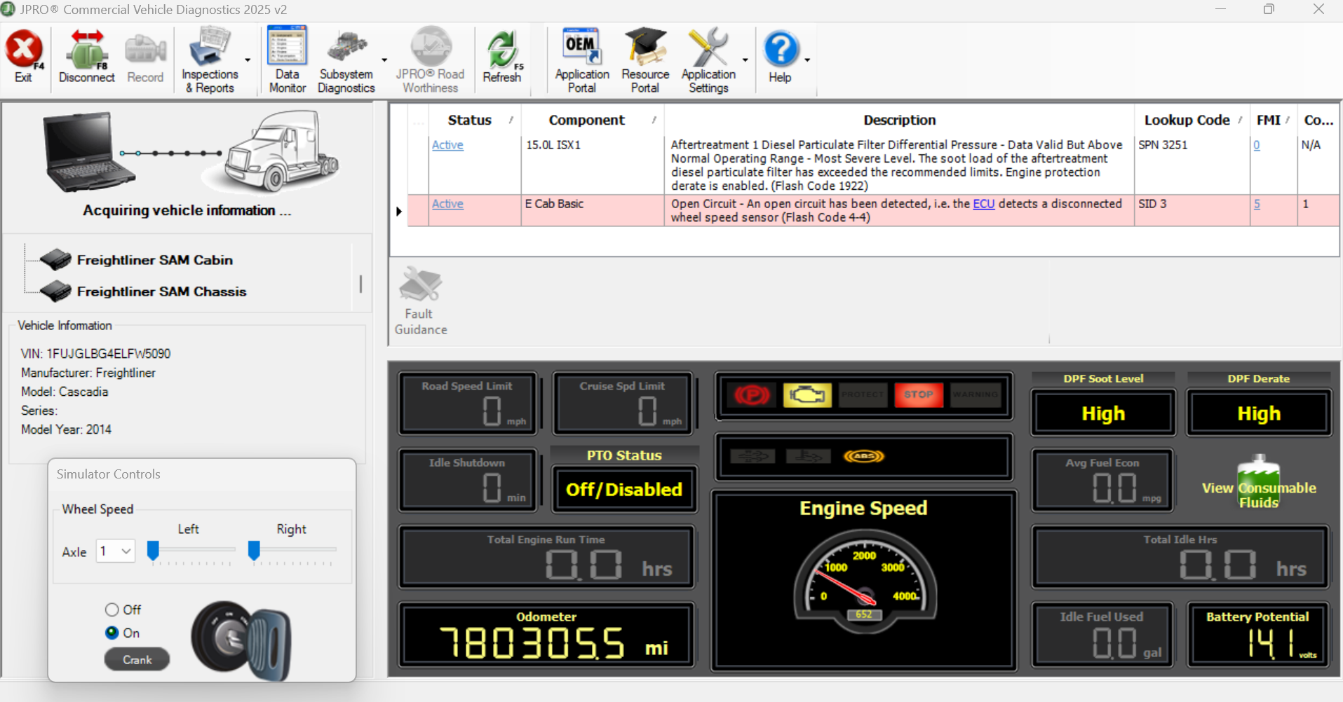Viewport: 1343px width, 702px height.
Task: Click the row selector arrow for E Cab Basic
Action: click(399, 211)
